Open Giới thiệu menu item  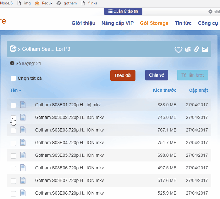tap(84, 23)
